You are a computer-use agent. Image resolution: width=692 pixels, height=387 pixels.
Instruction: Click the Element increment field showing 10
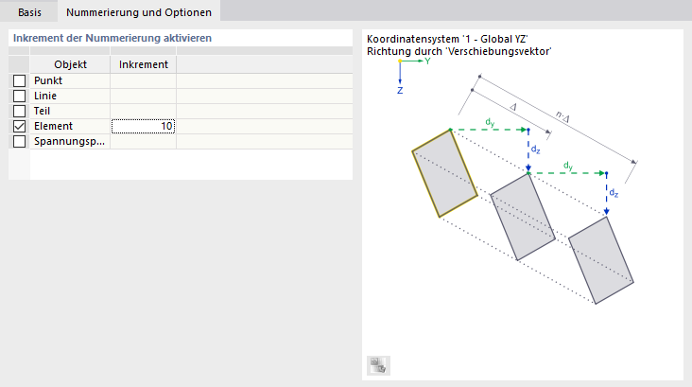(143, 127)
